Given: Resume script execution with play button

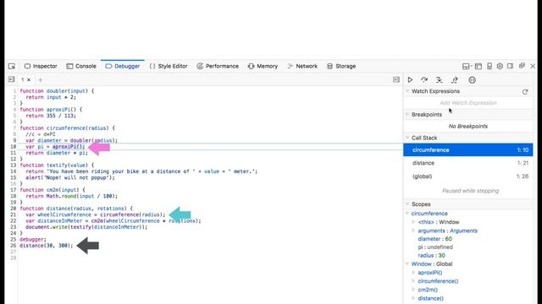Looking at the screenshot, I should [x=410, y=80].
